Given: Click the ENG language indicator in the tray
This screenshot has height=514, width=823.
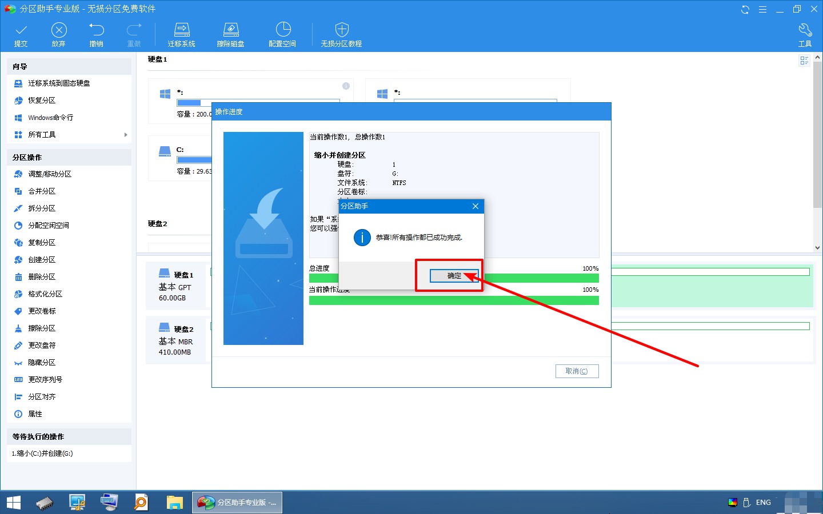Looking at the screenshot, I should click(x=764, y=503).
